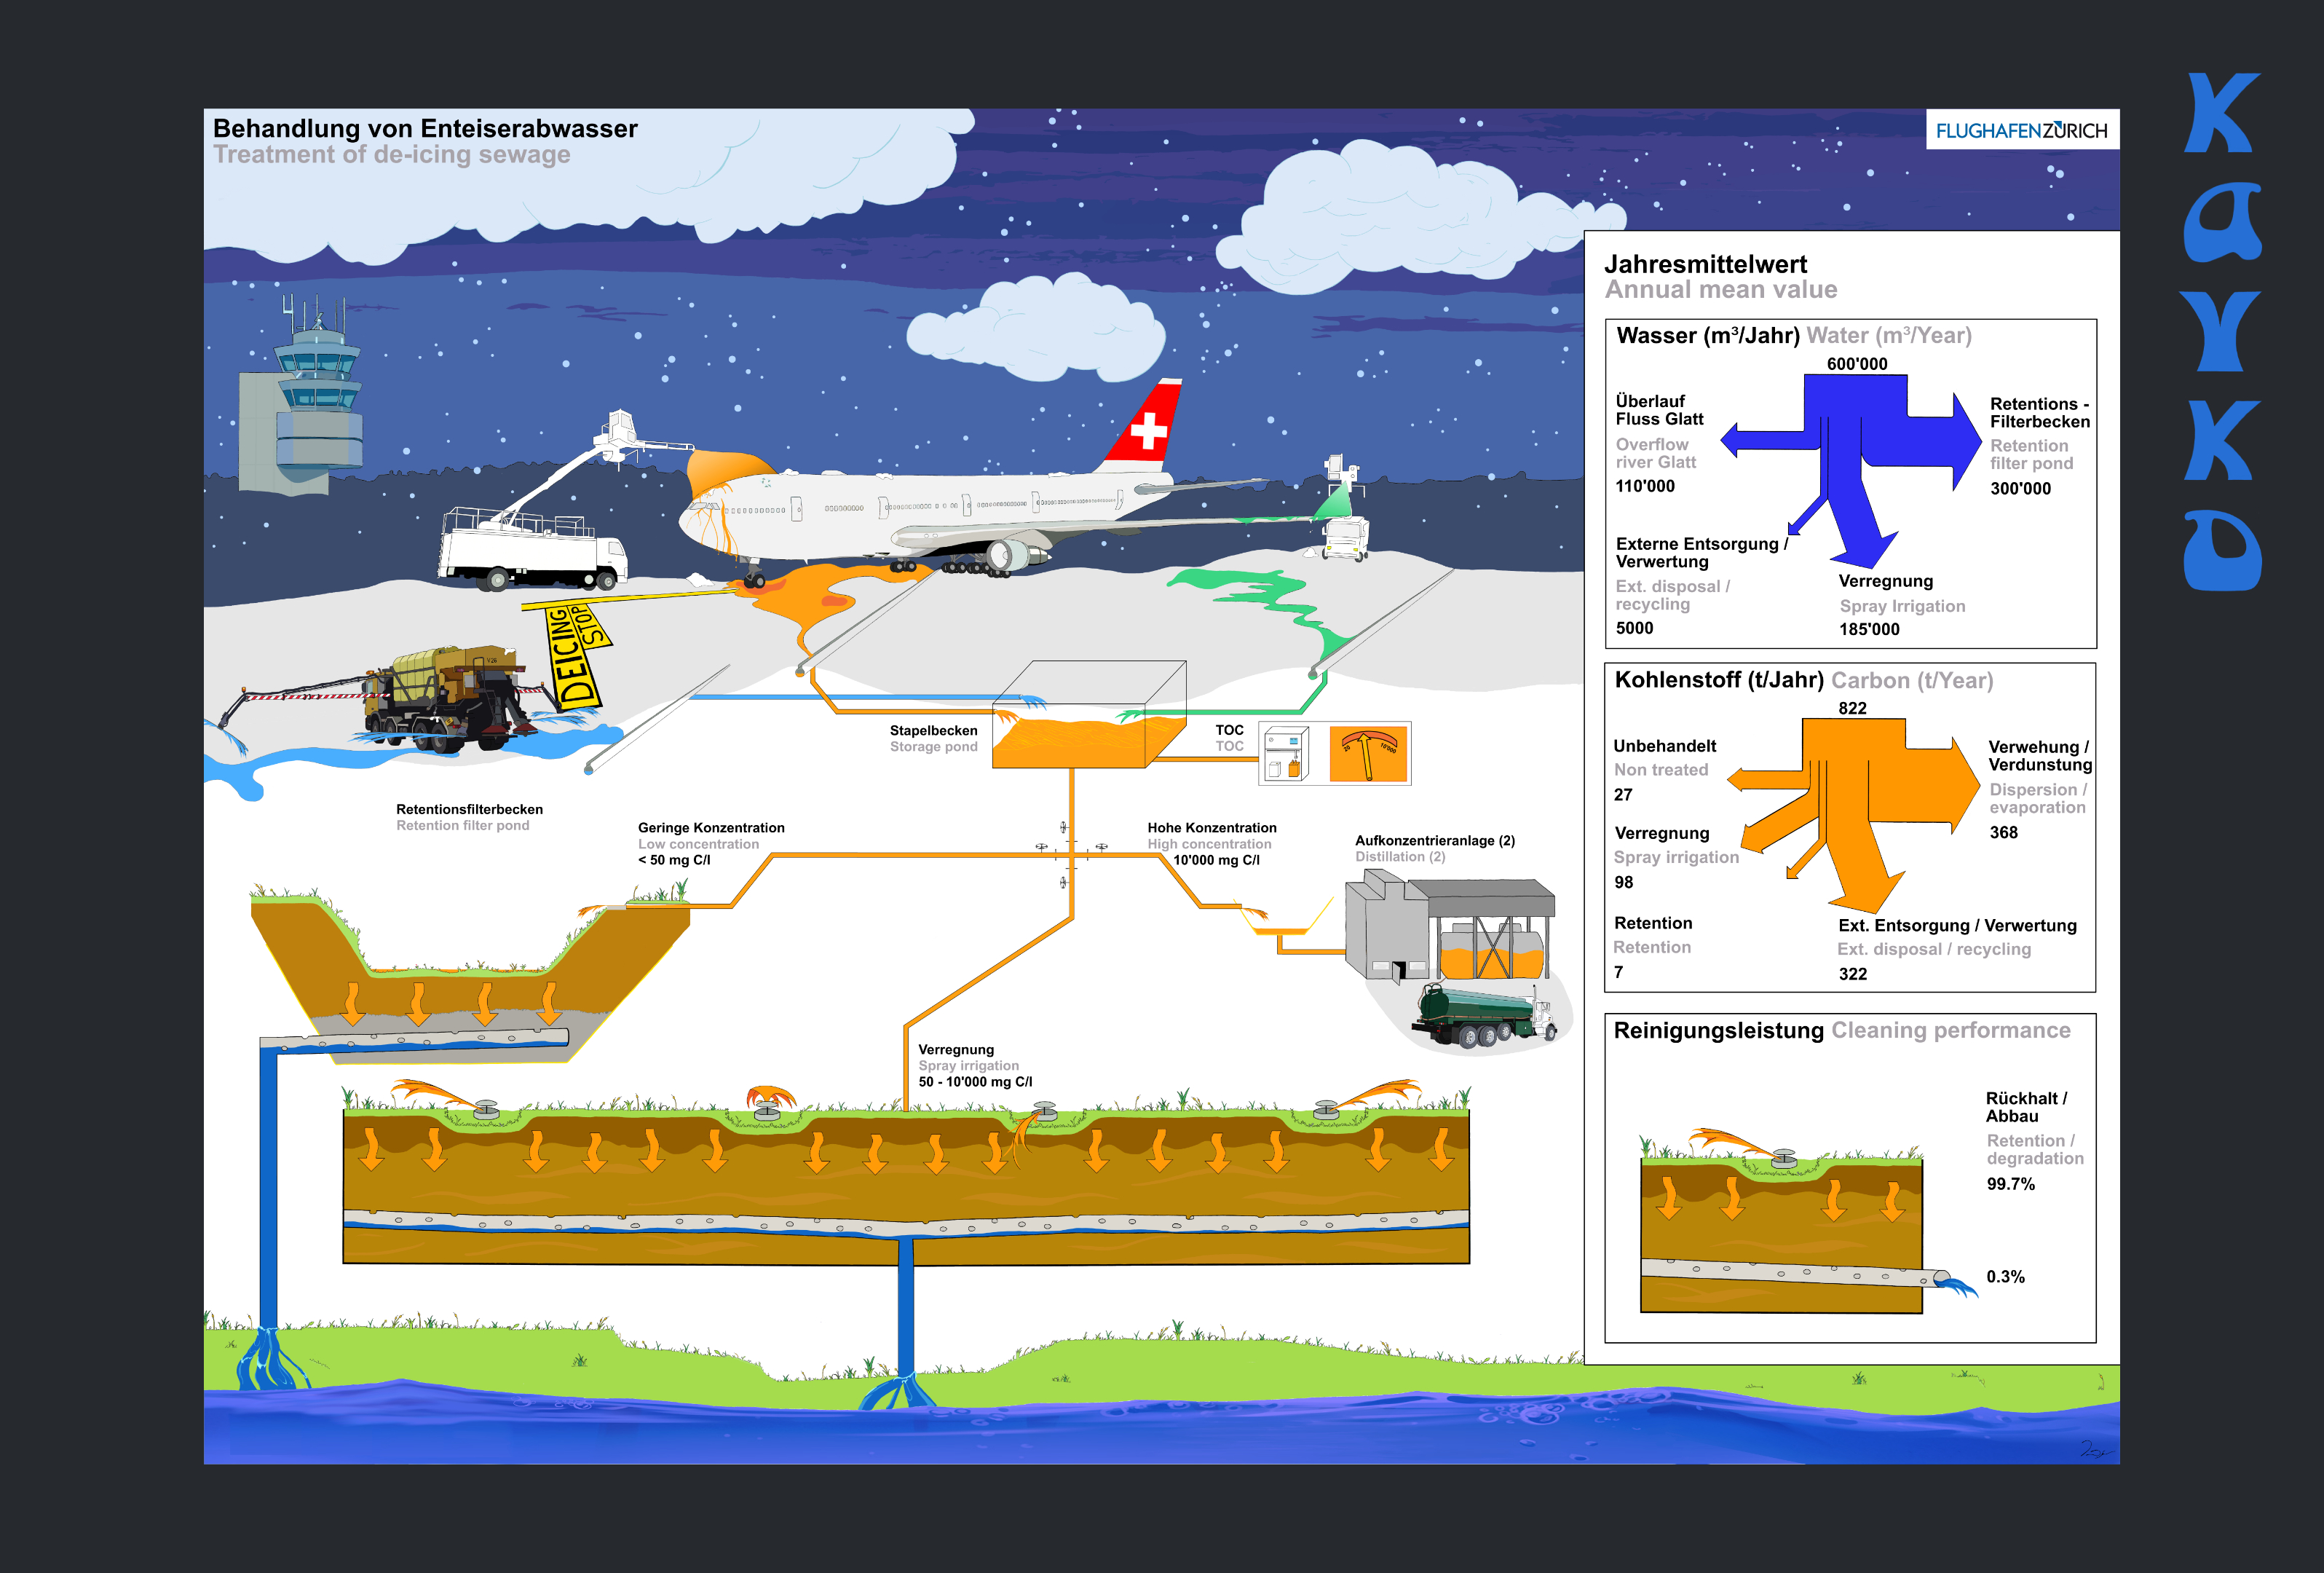The height and width of the screenshot is (1573, 2324).
Task: Click the 99.7% retention value
Action: click(x=2010, y=1184)
